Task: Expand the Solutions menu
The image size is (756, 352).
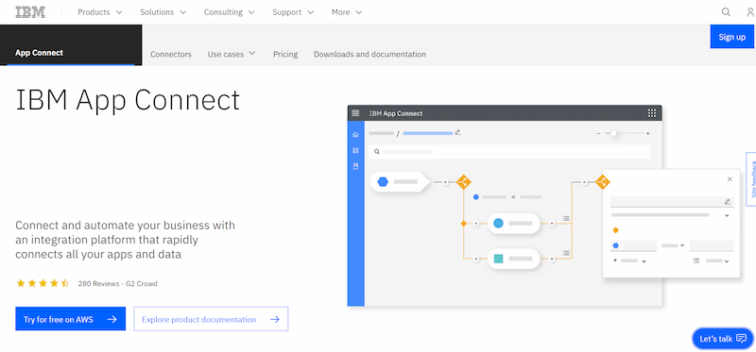Action: (163, 12)
